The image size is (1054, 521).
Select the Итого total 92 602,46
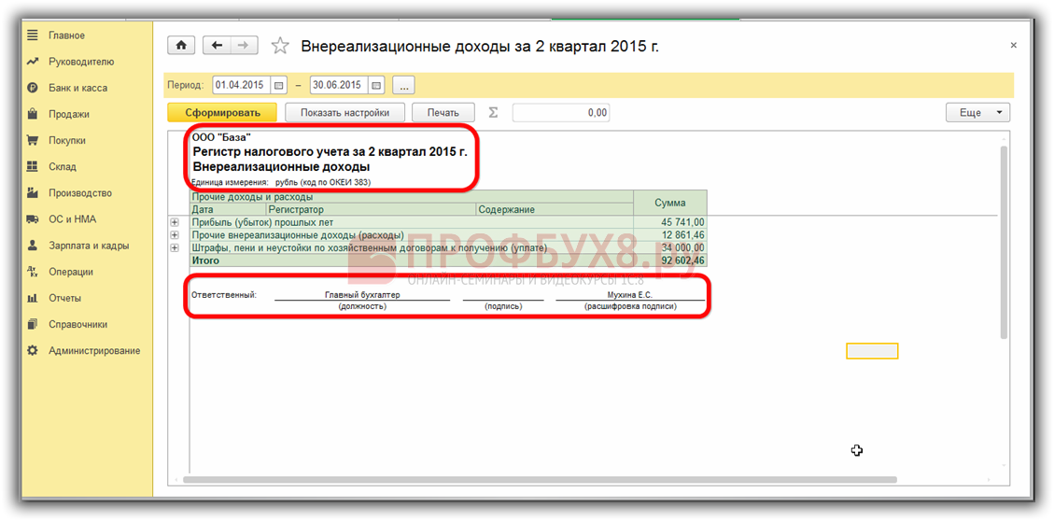(670, 260)
